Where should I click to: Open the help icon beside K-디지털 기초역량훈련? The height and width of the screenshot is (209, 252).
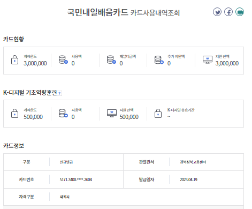(x=59, y=93)
